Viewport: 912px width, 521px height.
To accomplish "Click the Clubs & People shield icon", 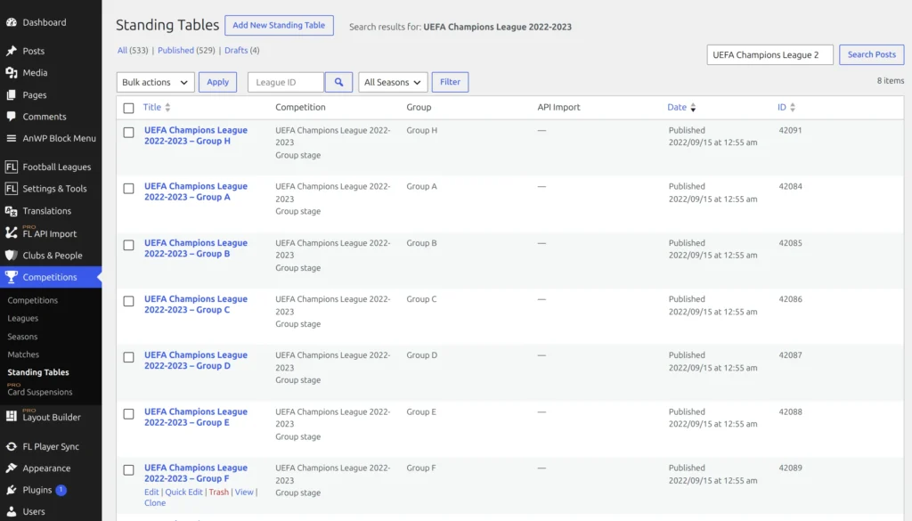I will [x=11, y=256].
